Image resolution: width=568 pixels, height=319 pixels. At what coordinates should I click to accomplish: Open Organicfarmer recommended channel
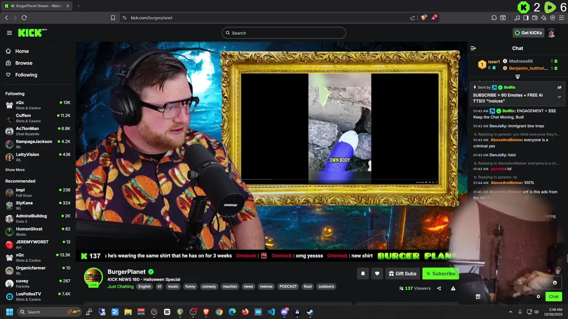(38, 270)
